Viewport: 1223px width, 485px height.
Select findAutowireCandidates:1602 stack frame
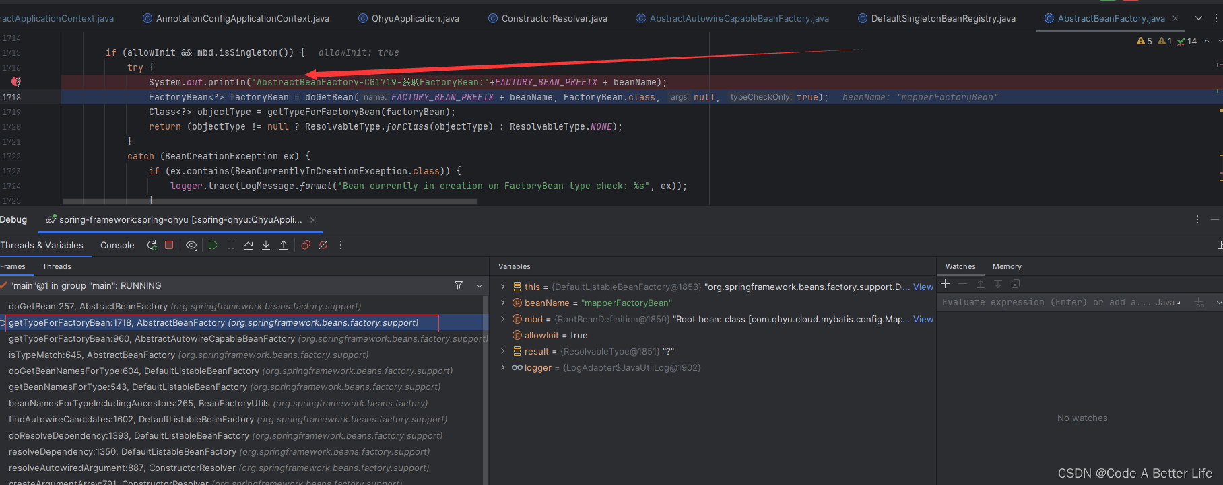coord(242,419)
